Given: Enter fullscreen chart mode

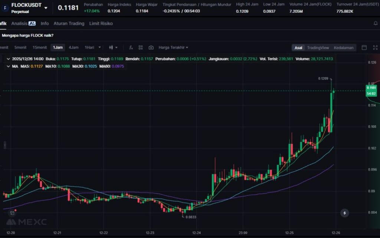Looking at the screenshot, I should pos(375,48).
